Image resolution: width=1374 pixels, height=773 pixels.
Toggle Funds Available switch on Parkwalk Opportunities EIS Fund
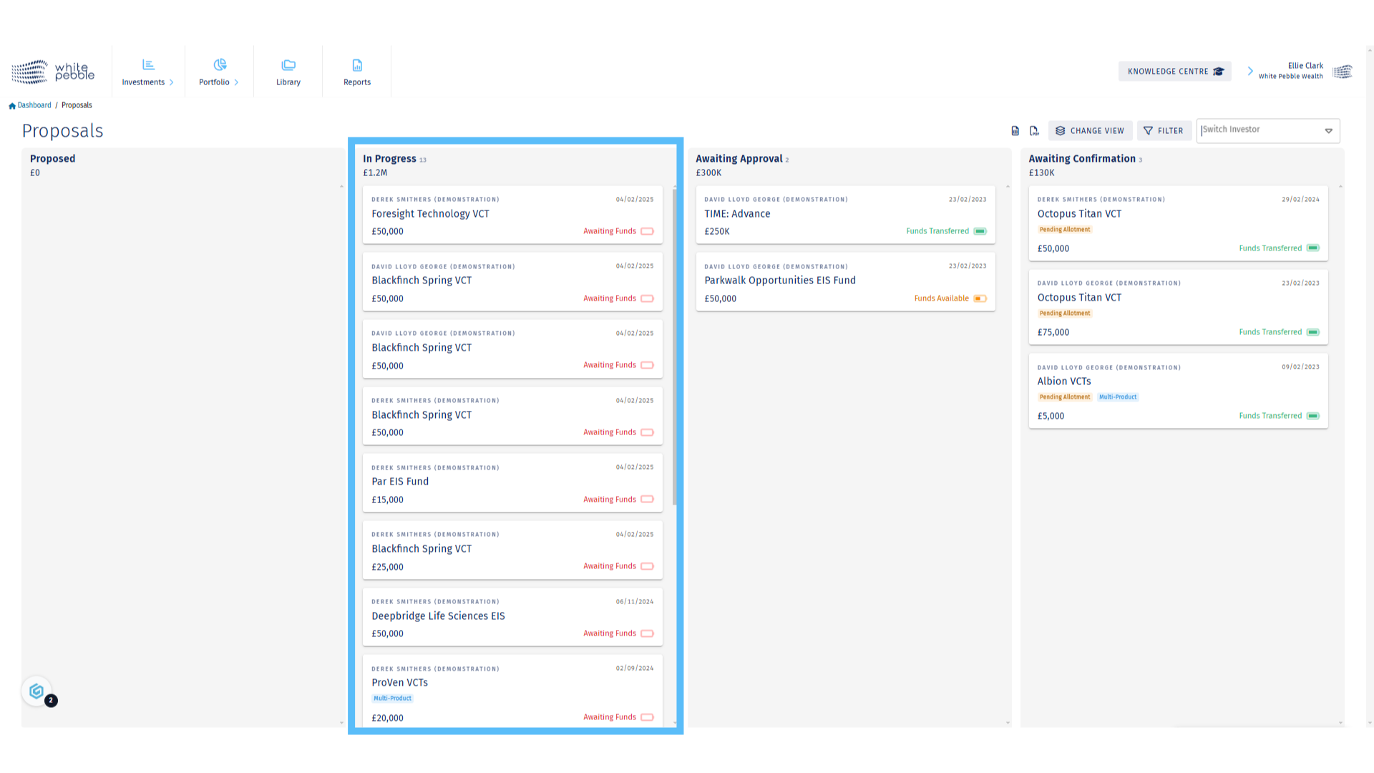tap(980, 298)
